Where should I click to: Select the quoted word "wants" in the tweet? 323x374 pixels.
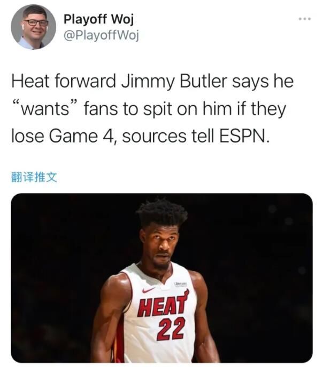click(x=45, y=109)
